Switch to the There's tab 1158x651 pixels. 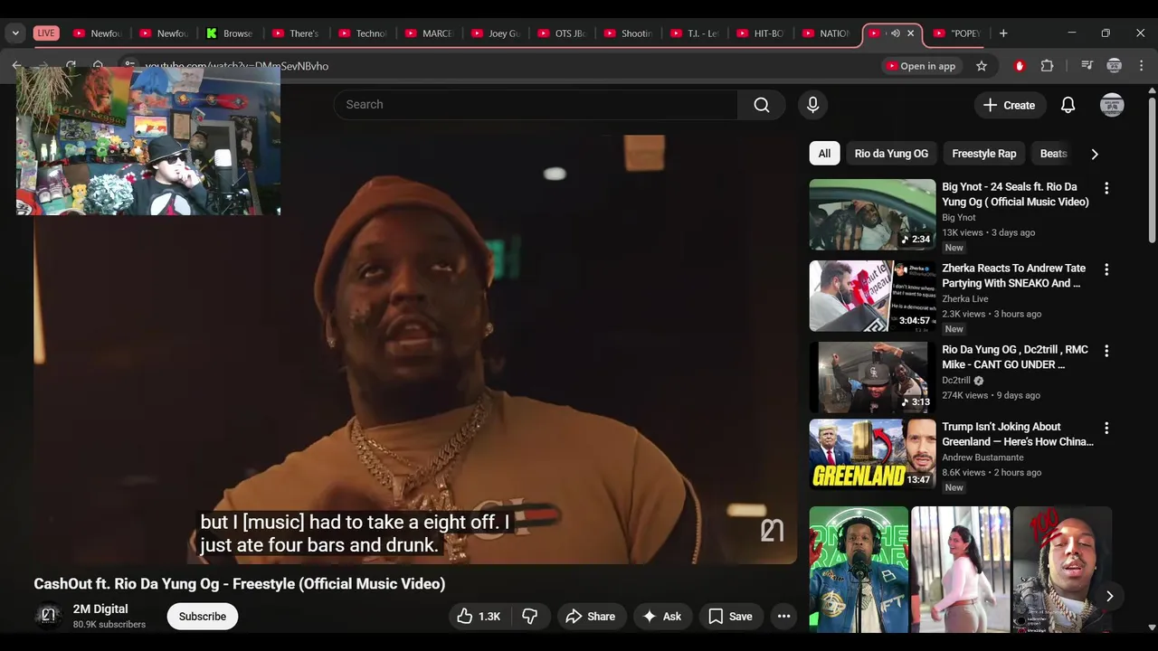[296, 33]
